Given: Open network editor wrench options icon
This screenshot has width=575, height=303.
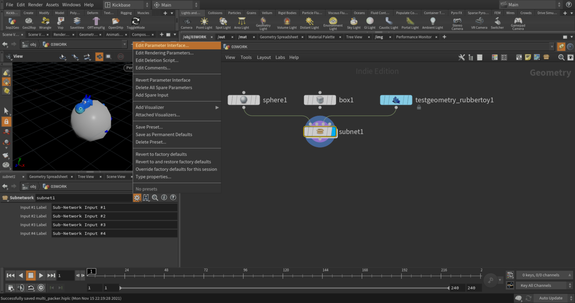Looking at the screenshot, I should pos(461,57).
